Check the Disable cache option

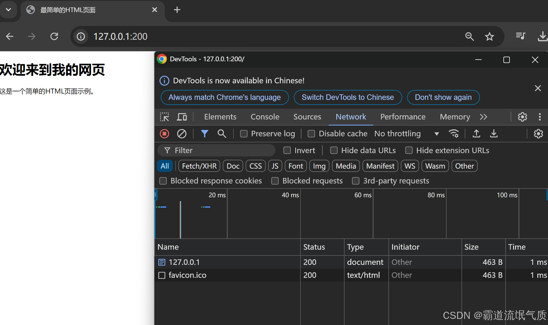tap(311, 134)
